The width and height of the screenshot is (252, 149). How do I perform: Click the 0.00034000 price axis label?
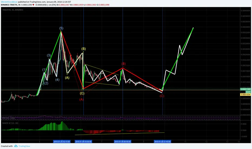[246, 27]
